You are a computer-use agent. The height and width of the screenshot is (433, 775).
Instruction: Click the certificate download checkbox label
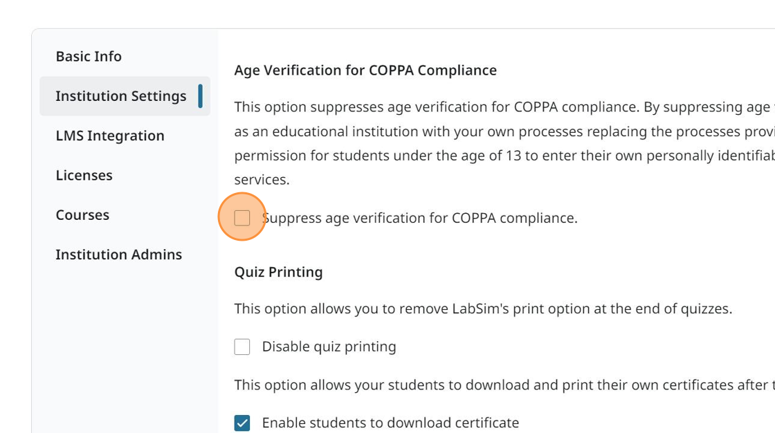point(390,422)
